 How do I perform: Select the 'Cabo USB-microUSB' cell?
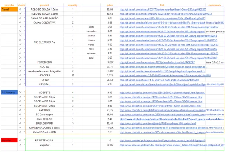pos(44,132)
